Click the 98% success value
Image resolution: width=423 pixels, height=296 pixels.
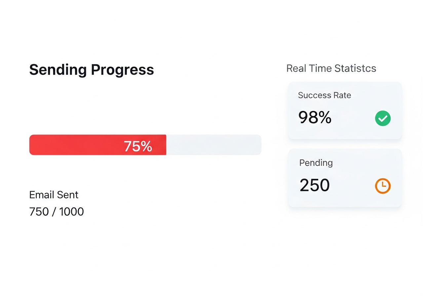[315, 118]
